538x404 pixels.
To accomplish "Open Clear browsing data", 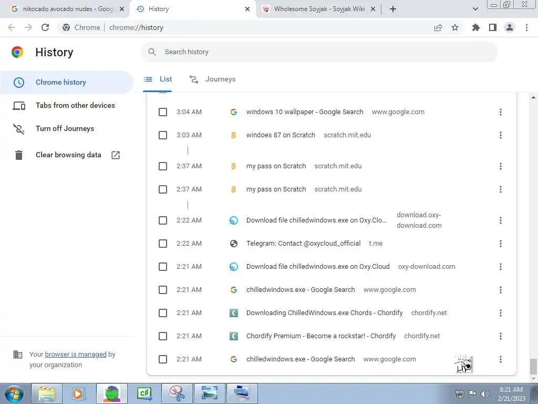I will (68, 155).
